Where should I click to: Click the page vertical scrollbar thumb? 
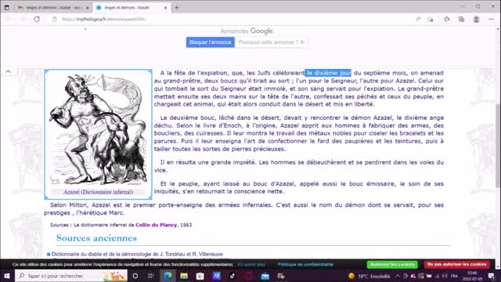pos(498,146)
